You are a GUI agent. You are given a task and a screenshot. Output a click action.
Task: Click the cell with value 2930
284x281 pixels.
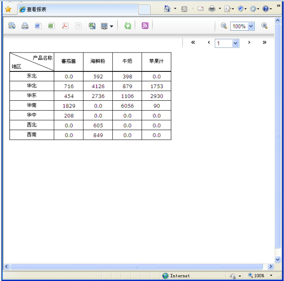point(156,96)
